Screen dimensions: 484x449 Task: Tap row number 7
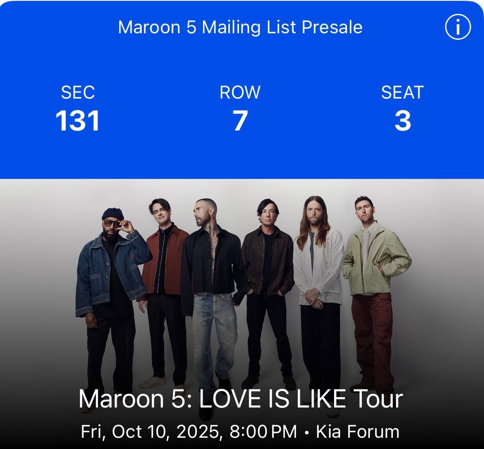coord(240,120)
